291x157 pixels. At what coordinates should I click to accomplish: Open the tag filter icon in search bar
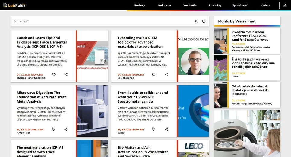click(x=204, y=21)
